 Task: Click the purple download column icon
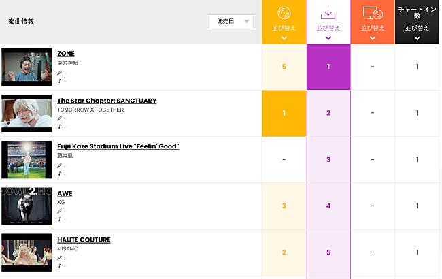click(328, 12)
